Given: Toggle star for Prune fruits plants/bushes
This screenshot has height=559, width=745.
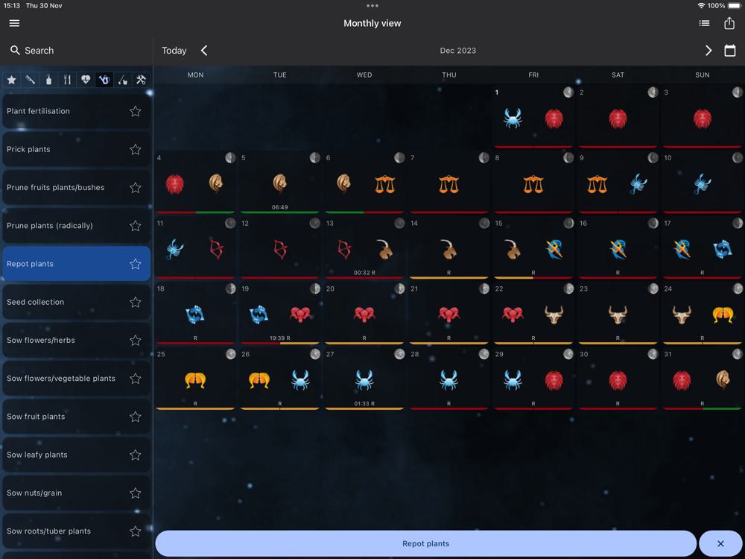Looking at the screenshot, I should tap(136, 188).
